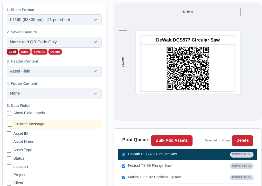
Task: Click POWER TOOL badge on DeWalt row
Action: point(241,154)
